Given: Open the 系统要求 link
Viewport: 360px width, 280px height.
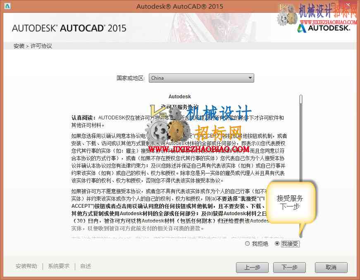Looking at the screenshot, I should tap(59, 266).
